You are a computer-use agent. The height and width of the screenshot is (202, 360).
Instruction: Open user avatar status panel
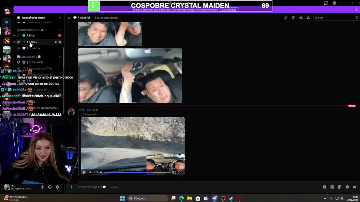[6, 187]
